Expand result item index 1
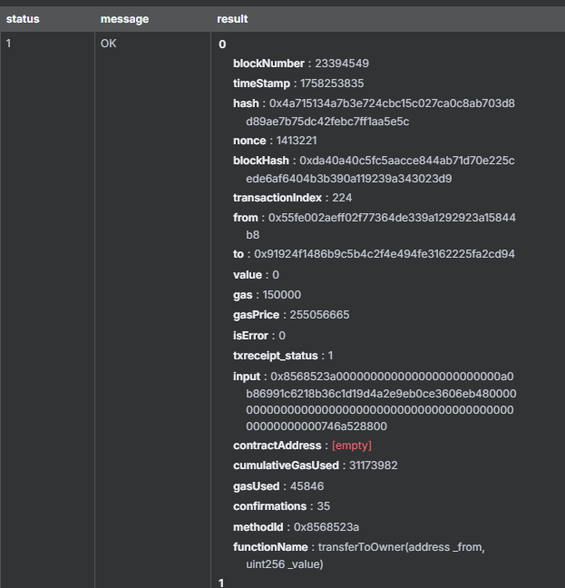The width and height of the screenshot is (565, 588). 222,581
